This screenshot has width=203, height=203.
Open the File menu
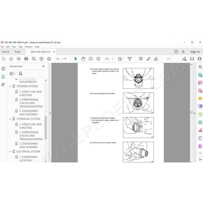coord(2,47)
